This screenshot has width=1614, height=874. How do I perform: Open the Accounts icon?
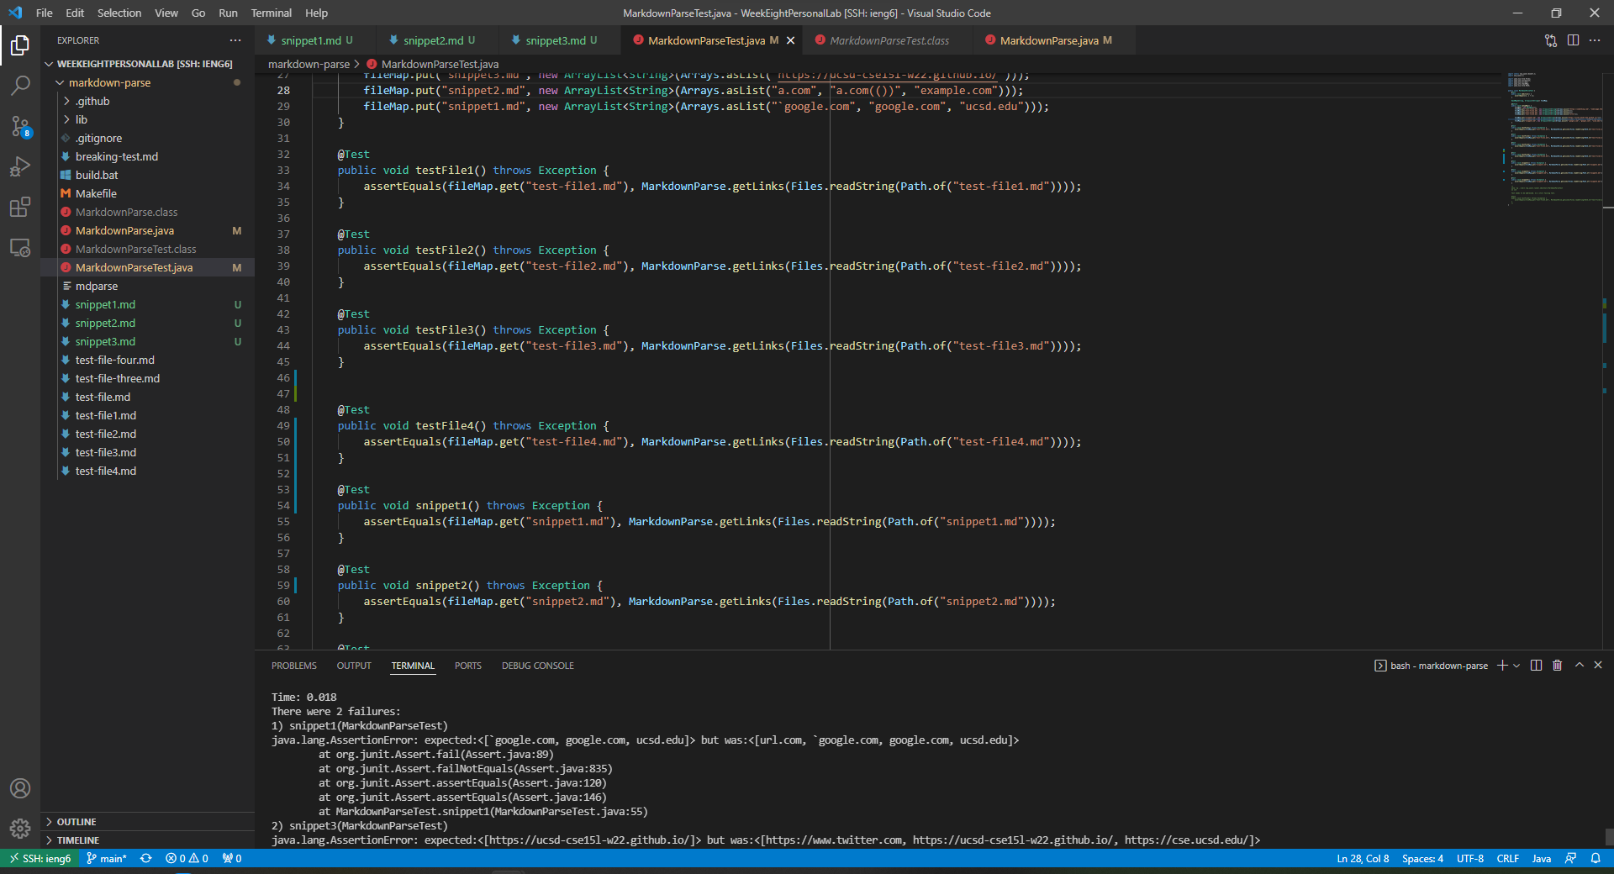tap(20, 788)
